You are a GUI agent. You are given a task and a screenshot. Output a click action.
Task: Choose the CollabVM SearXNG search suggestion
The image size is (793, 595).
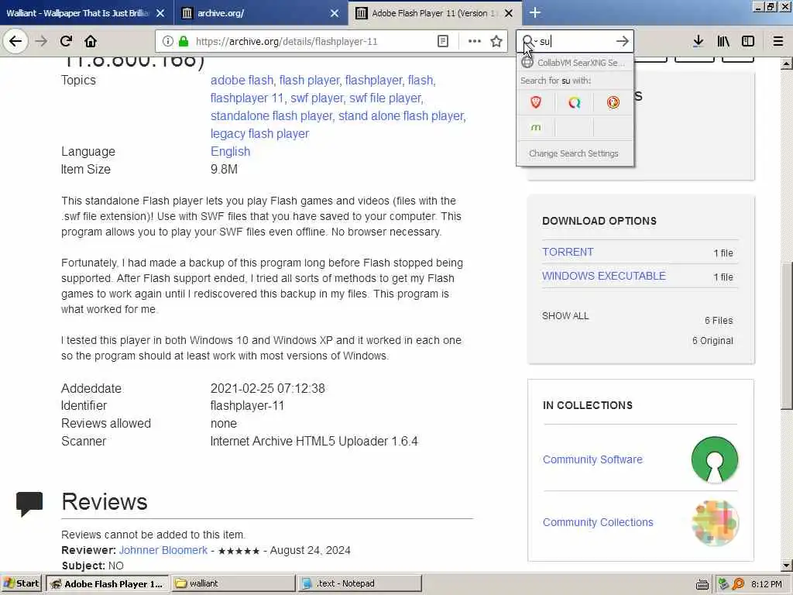575,63
